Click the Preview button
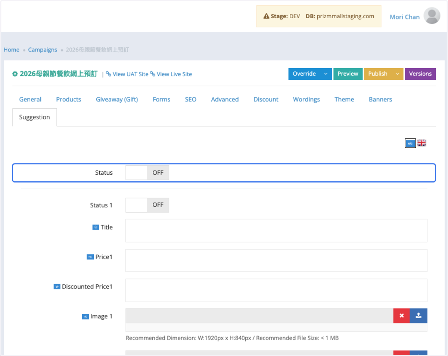 pos(348,74)
